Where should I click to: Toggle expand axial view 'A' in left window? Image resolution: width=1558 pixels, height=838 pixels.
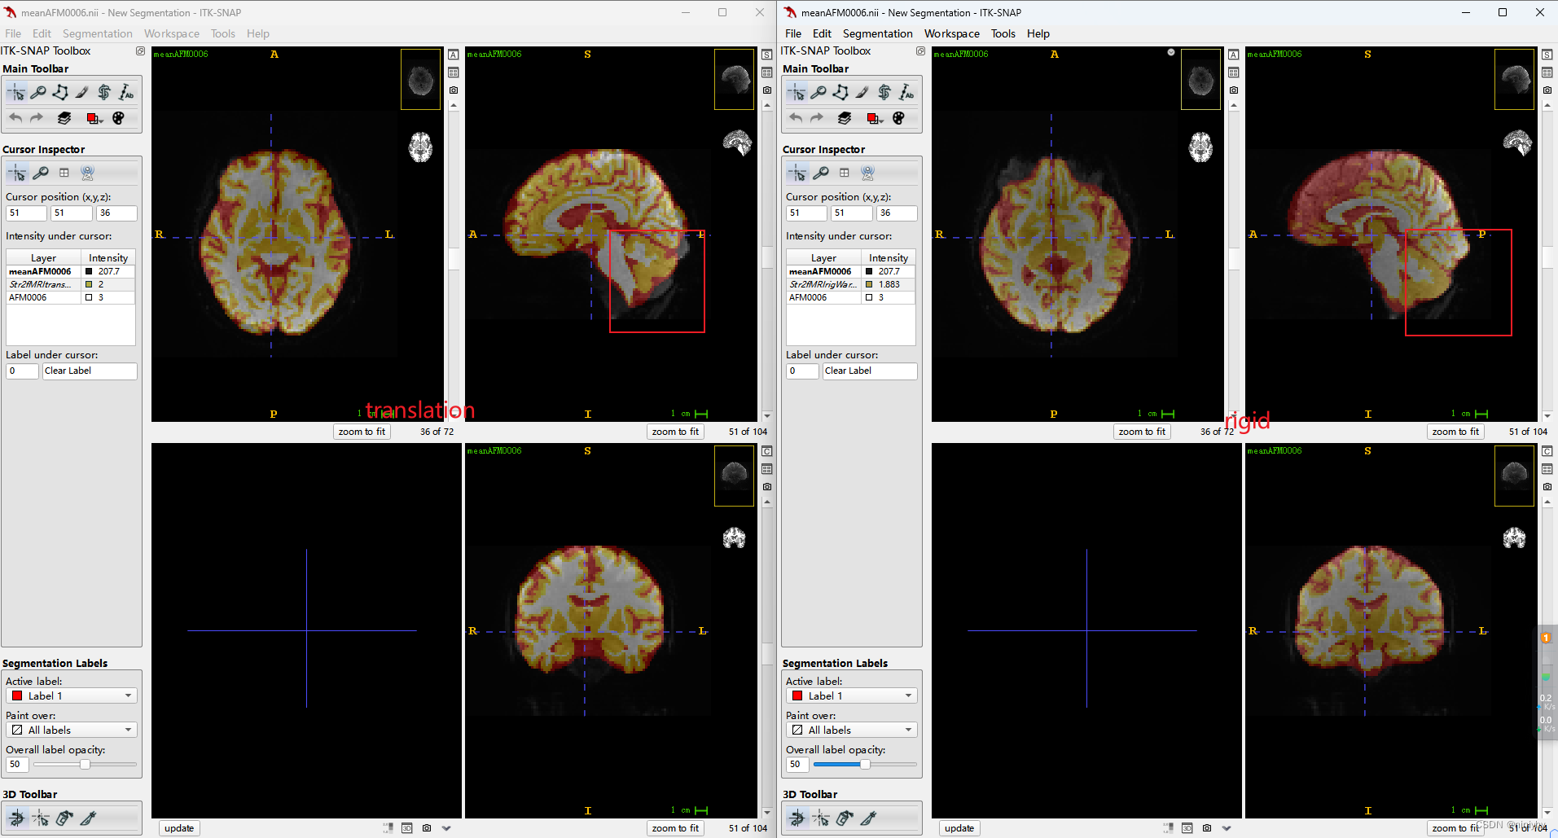(x=454, y=55)
